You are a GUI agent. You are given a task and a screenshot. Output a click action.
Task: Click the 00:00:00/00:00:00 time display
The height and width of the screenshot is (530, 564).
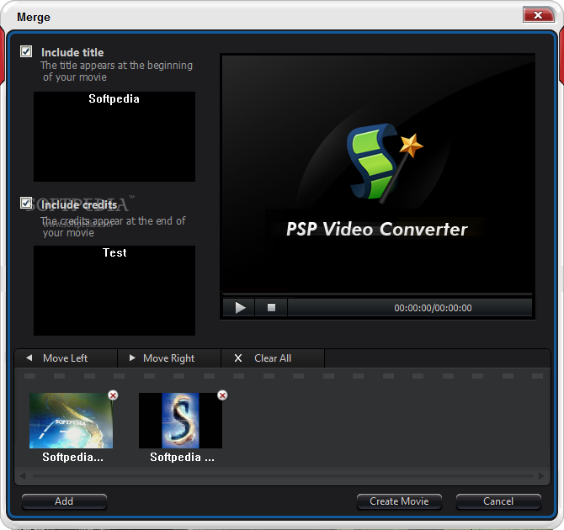[x=433, y=308]
